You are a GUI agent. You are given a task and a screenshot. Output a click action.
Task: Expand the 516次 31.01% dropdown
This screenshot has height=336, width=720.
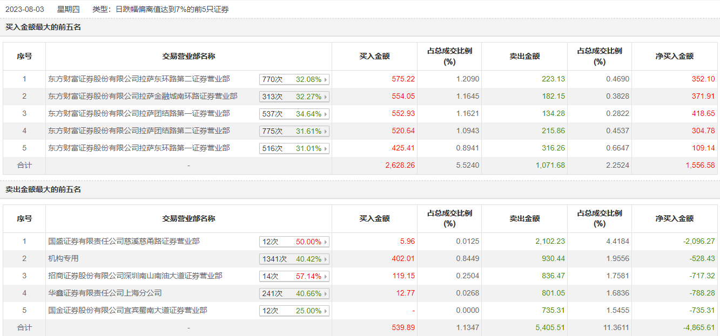point(294,148)
